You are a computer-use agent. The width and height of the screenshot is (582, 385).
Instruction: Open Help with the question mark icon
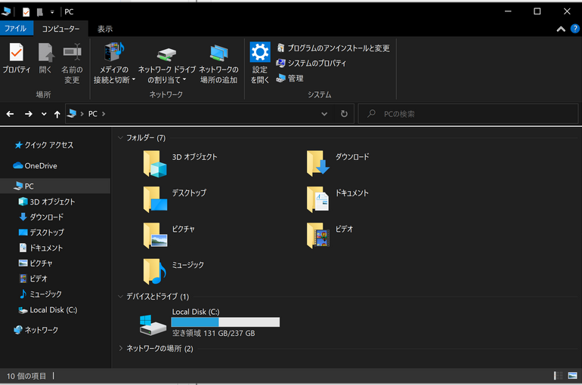(575, 29)
